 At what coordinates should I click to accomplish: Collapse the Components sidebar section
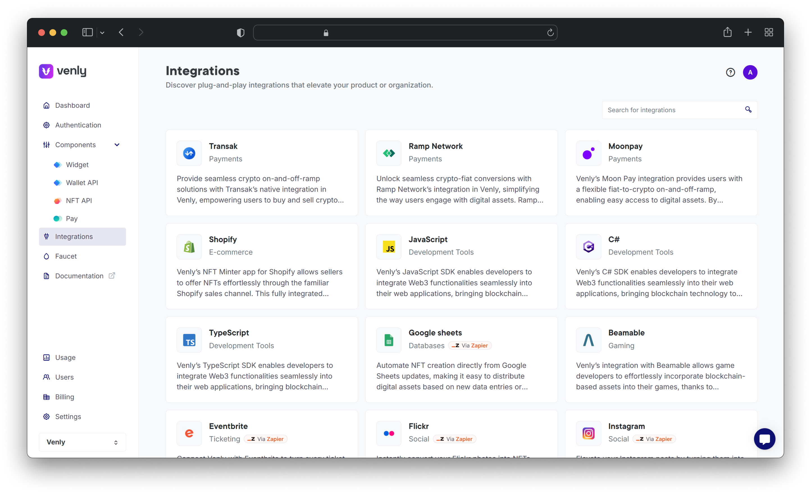tap(117, 145)
